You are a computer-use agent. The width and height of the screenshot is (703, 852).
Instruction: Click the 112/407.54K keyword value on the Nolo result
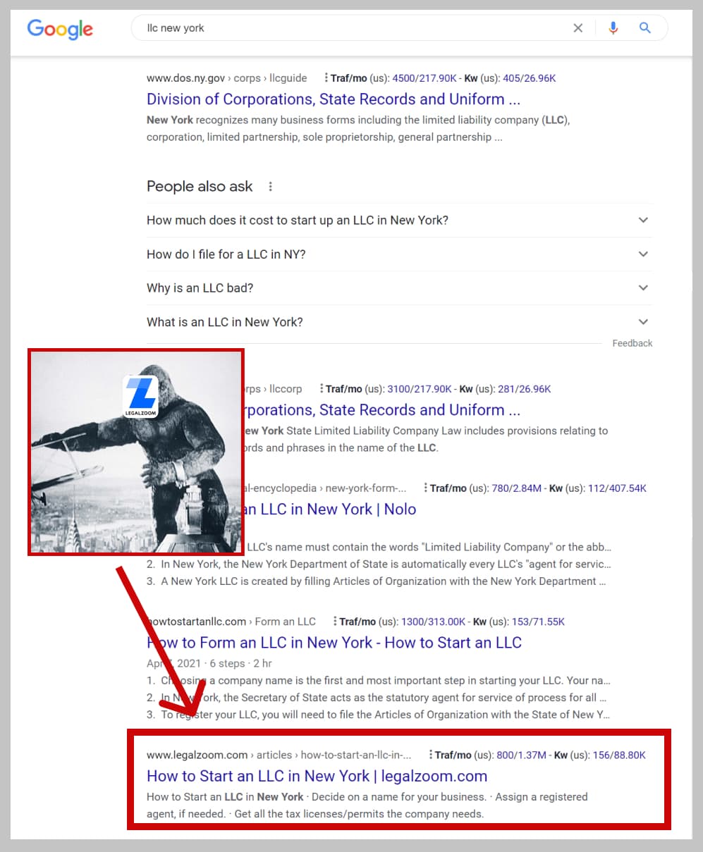[617, 488]
